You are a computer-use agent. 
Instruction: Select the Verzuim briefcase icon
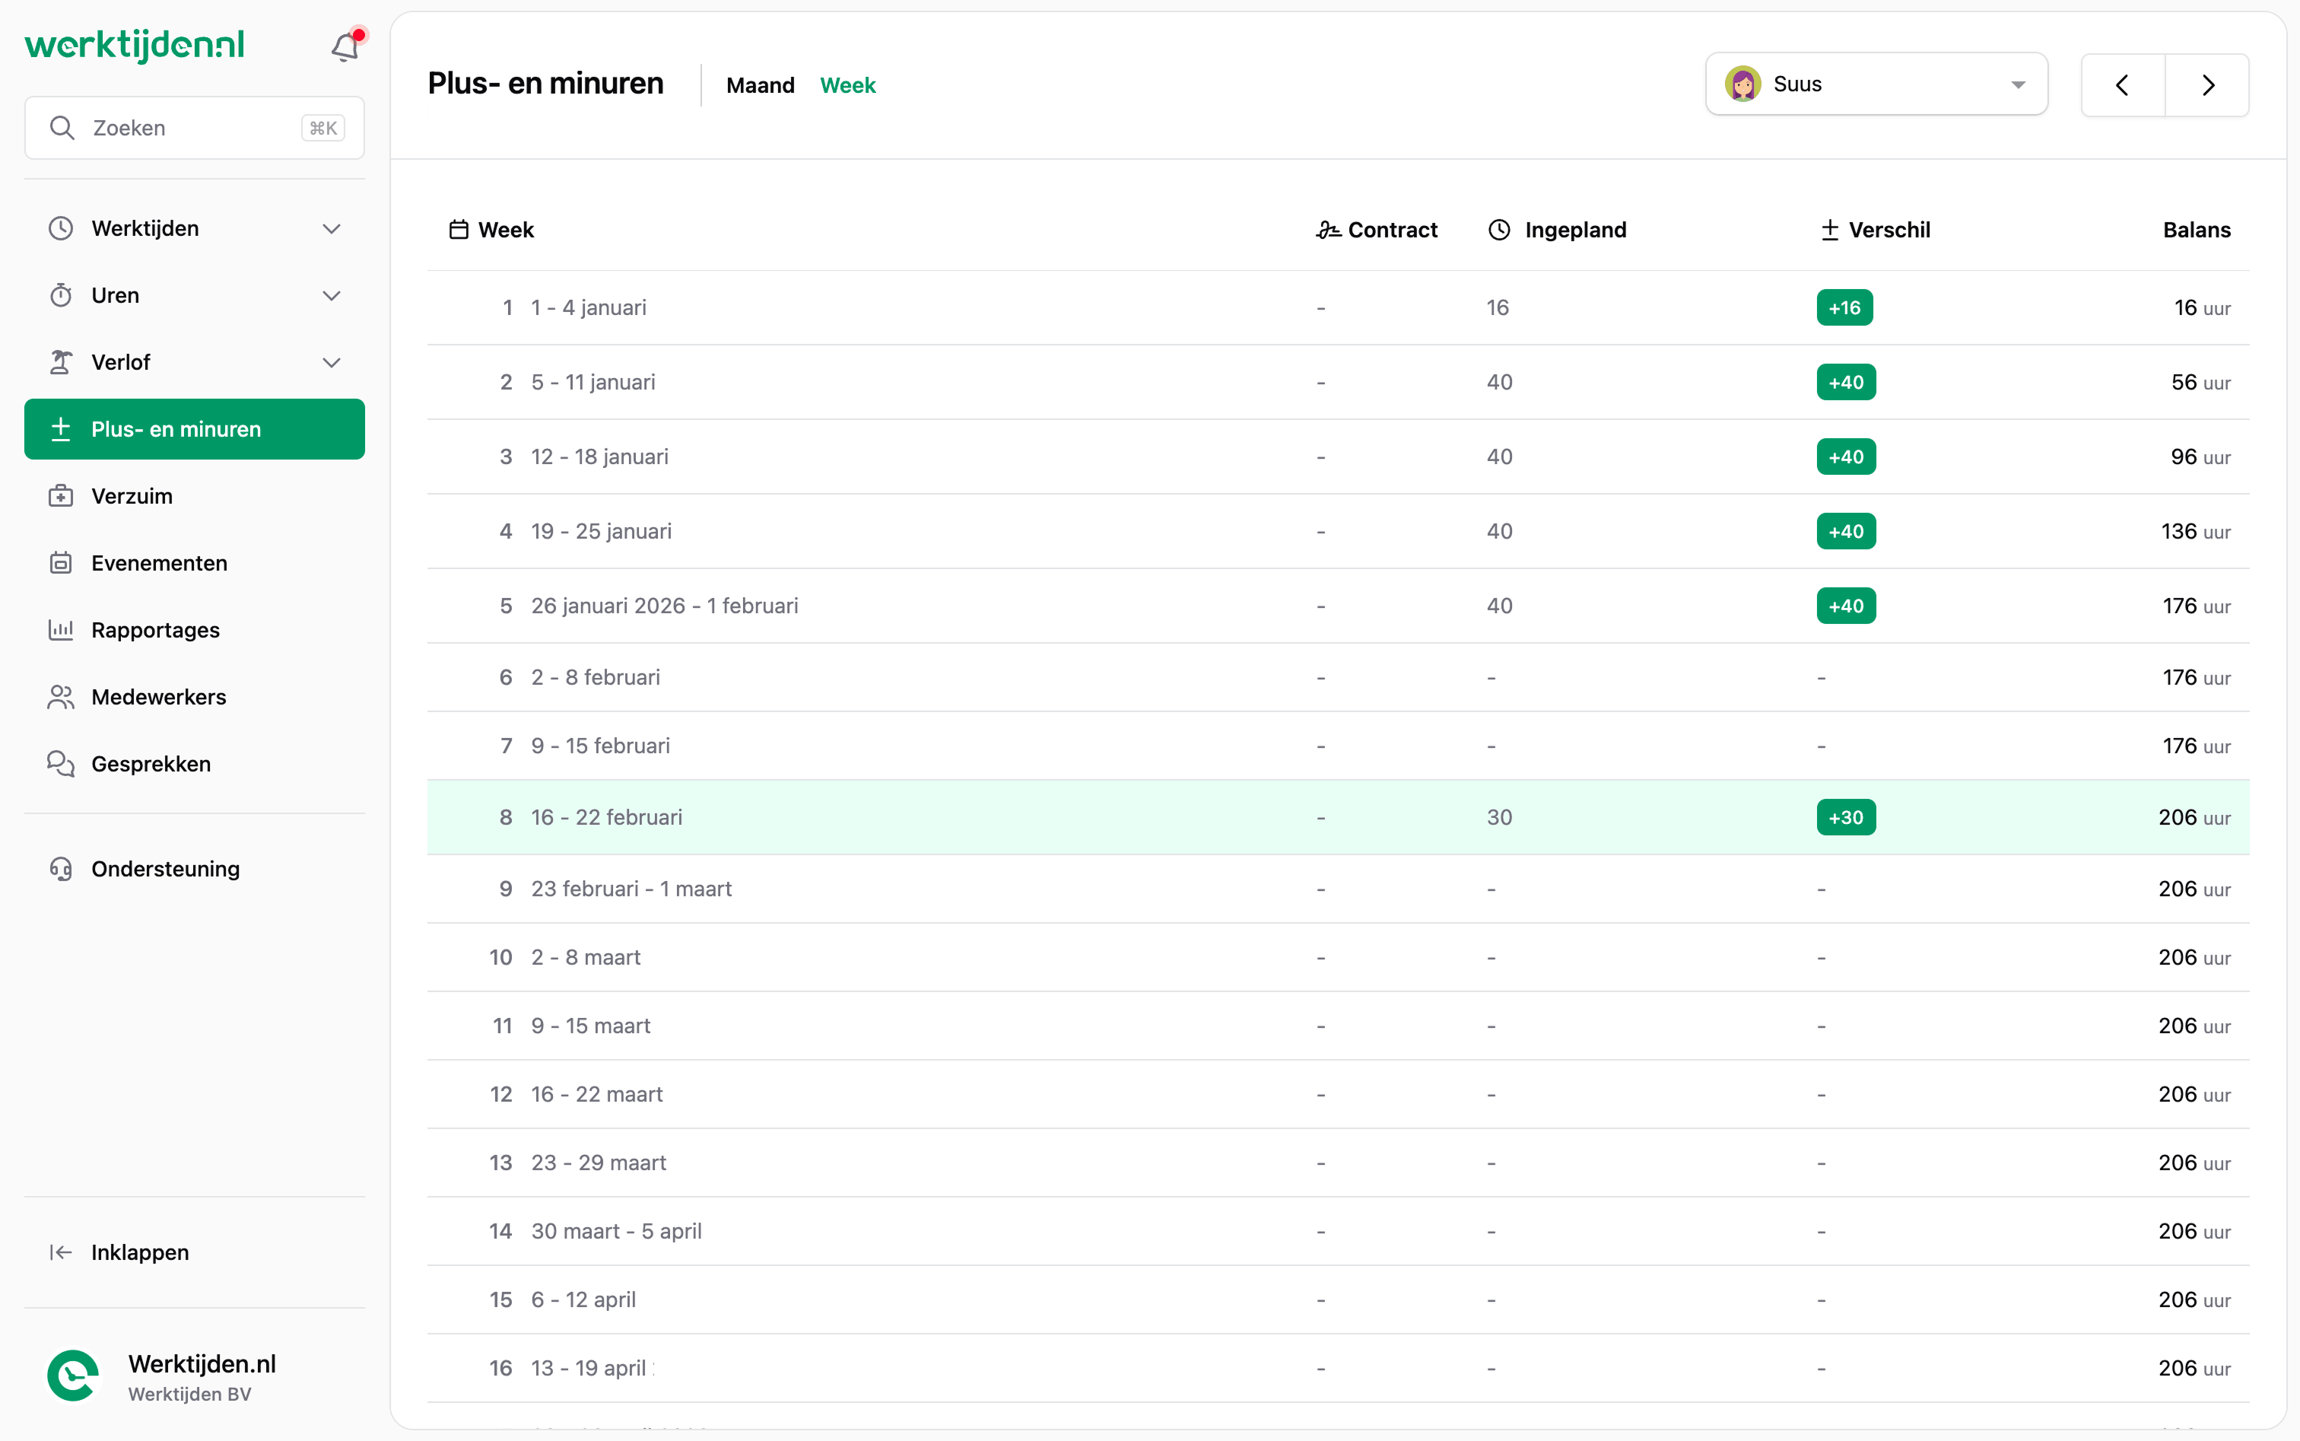pos(59,495)
